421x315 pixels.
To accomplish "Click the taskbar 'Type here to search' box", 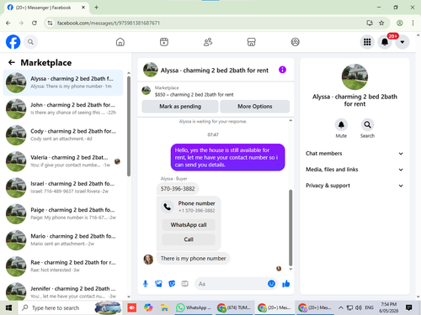I will click(70, 307).
